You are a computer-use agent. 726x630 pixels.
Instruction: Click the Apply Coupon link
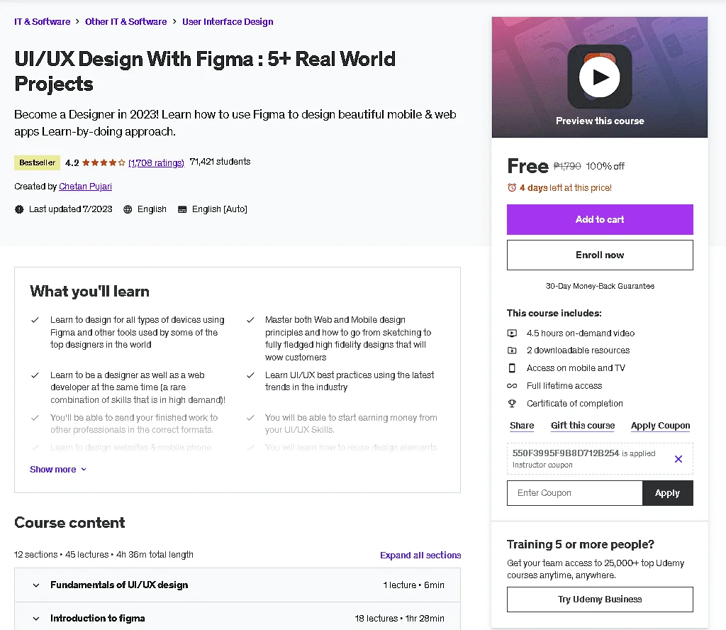tap(660, 425)
